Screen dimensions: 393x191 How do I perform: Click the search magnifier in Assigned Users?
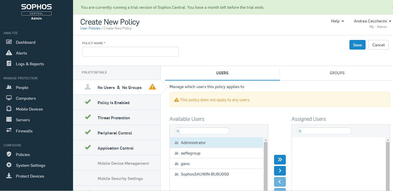tap(300, 131)
